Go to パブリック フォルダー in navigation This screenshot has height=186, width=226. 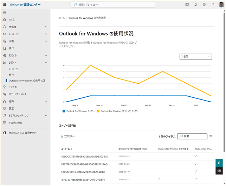[x=18, y=94]
